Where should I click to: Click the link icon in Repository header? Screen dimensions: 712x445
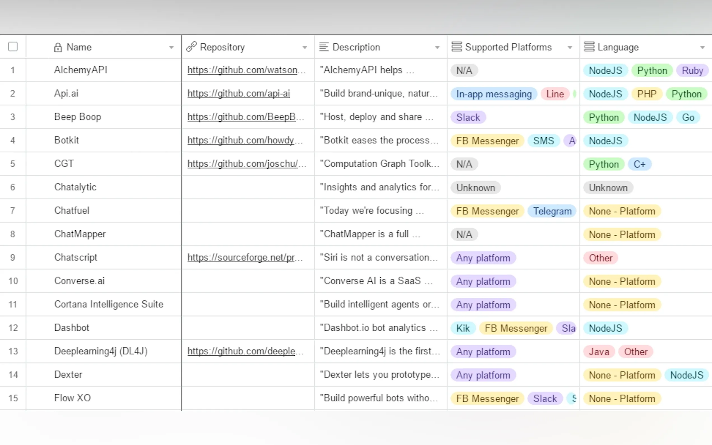(191, 47)
